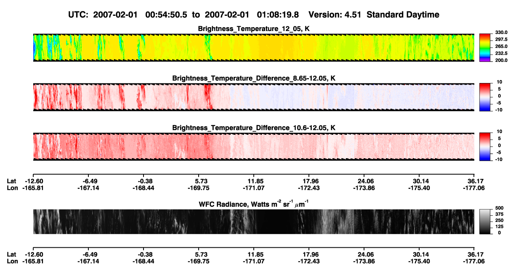Click the WFC Radiance panel title
The height and width of the screenshot is (270, 527).
pos(254,203)
